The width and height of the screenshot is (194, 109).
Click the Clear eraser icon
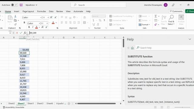pos(156,25)
